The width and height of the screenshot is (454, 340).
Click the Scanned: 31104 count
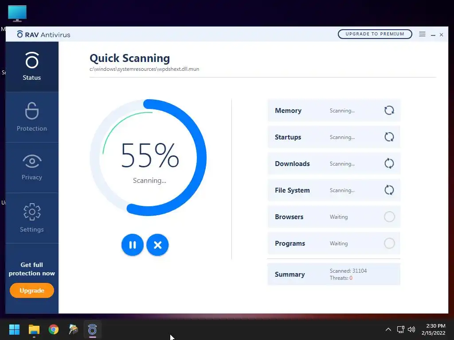(348, 271)
